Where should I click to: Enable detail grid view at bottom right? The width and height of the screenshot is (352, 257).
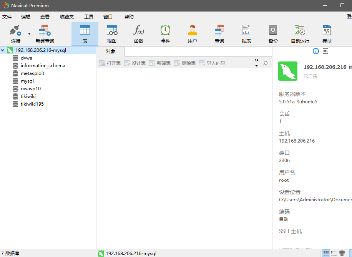(x=342, y=253)
